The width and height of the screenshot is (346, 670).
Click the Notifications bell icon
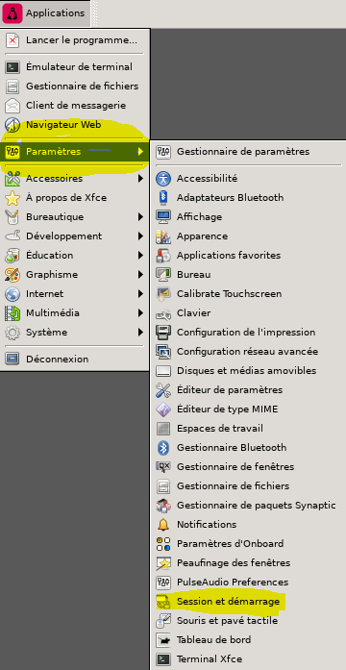click(163, 524)
